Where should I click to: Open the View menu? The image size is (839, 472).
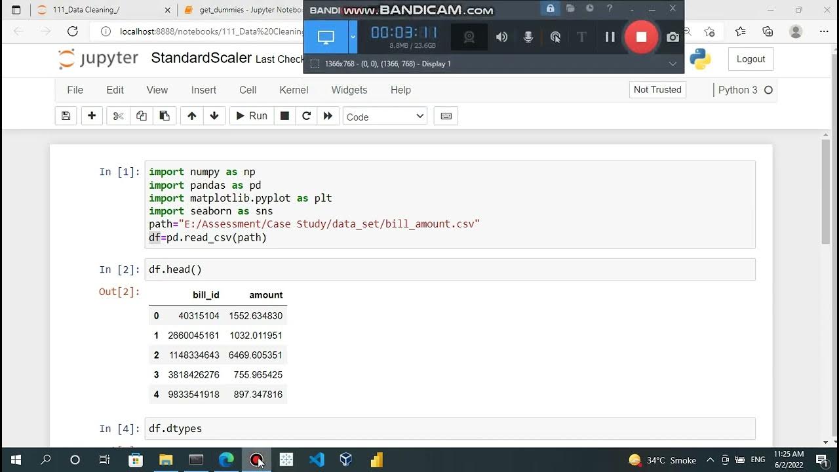[157, 90]
